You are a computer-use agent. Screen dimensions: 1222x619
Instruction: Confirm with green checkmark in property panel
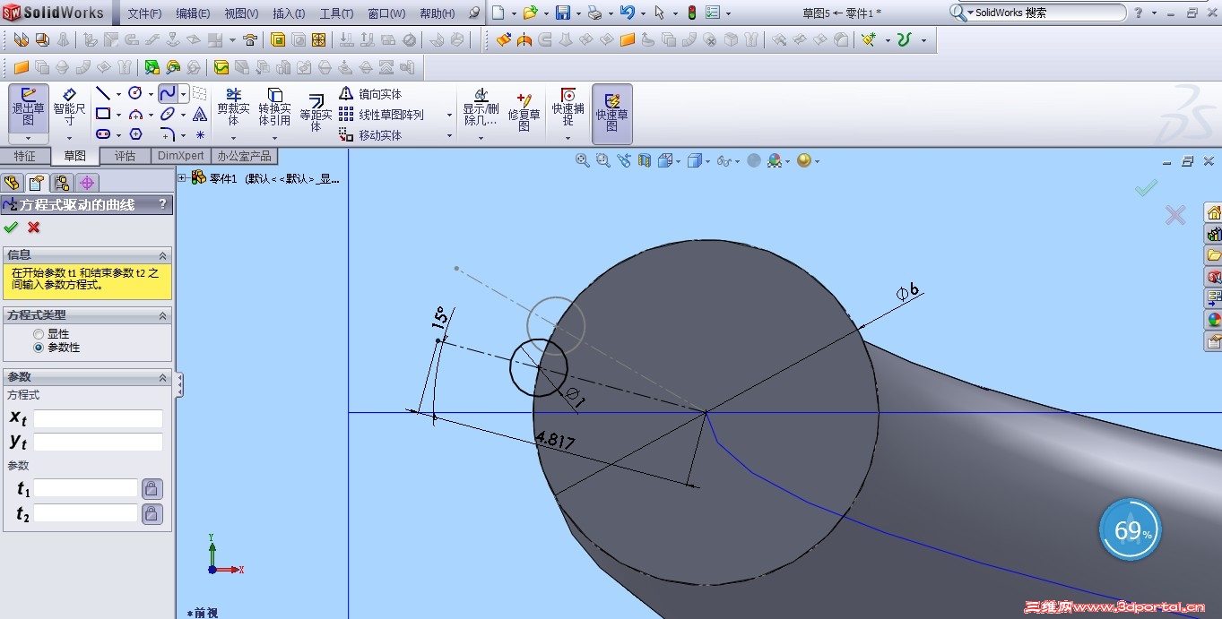point(11,227)
